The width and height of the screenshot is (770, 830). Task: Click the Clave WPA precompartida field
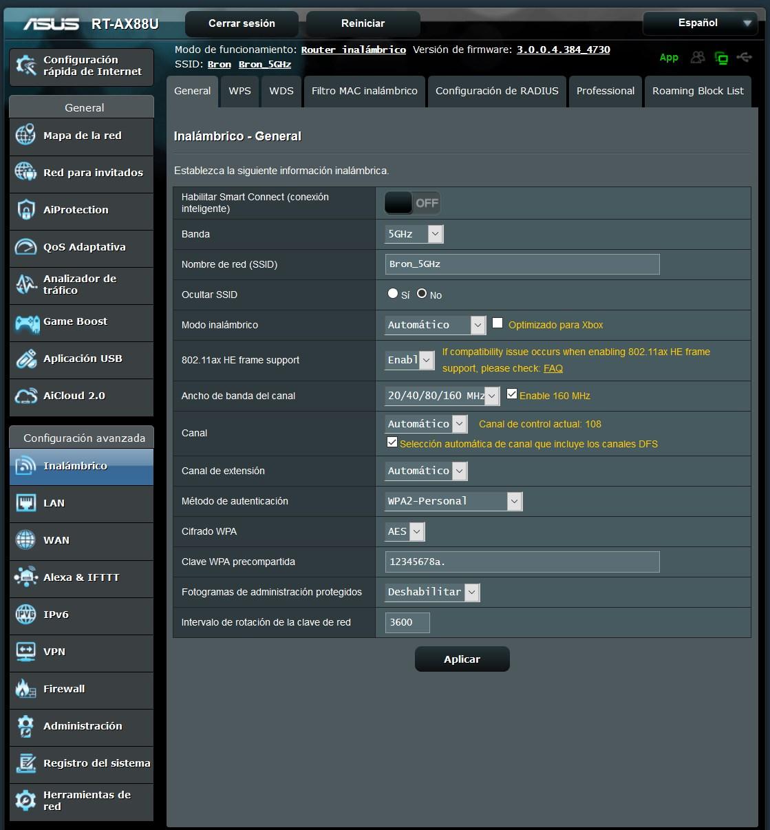click(x=522, y=562)
